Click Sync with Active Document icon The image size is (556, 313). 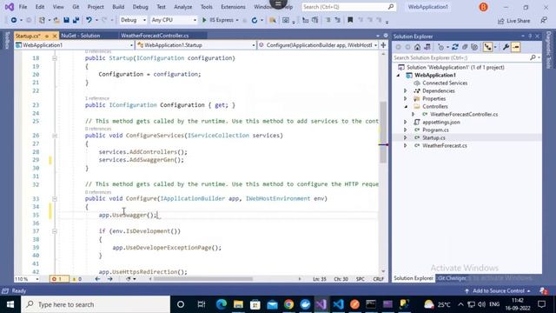(455, 47)
